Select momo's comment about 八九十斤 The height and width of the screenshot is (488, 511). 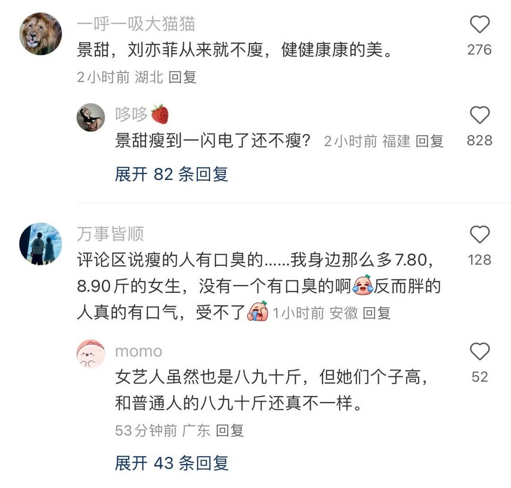(272, 390)
